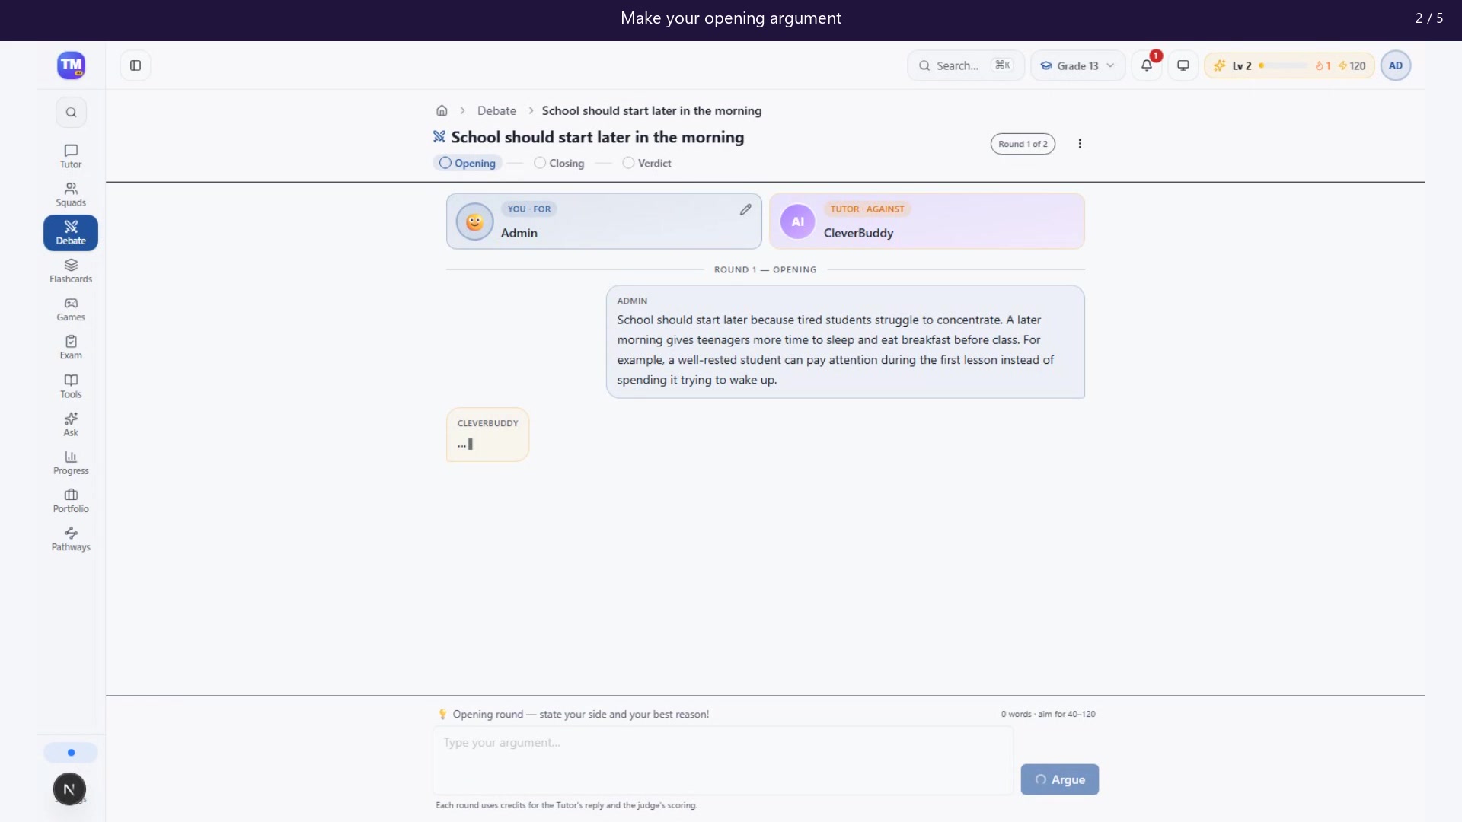This screenshot has width=1462, height=822.
Task: Open the TM app logo home
Action: pos(71,65)
